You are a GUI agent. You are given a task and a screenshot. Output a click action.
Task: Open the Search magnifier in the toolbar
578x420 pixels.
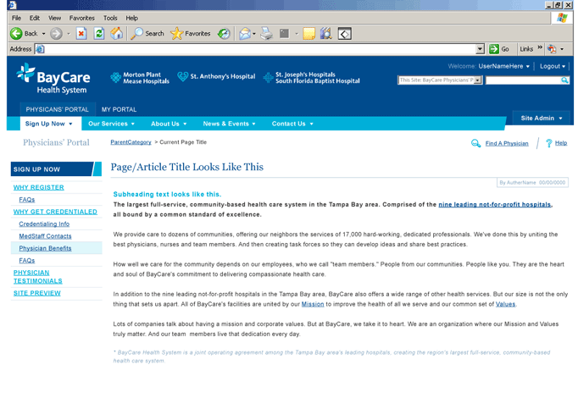[136, 34]
